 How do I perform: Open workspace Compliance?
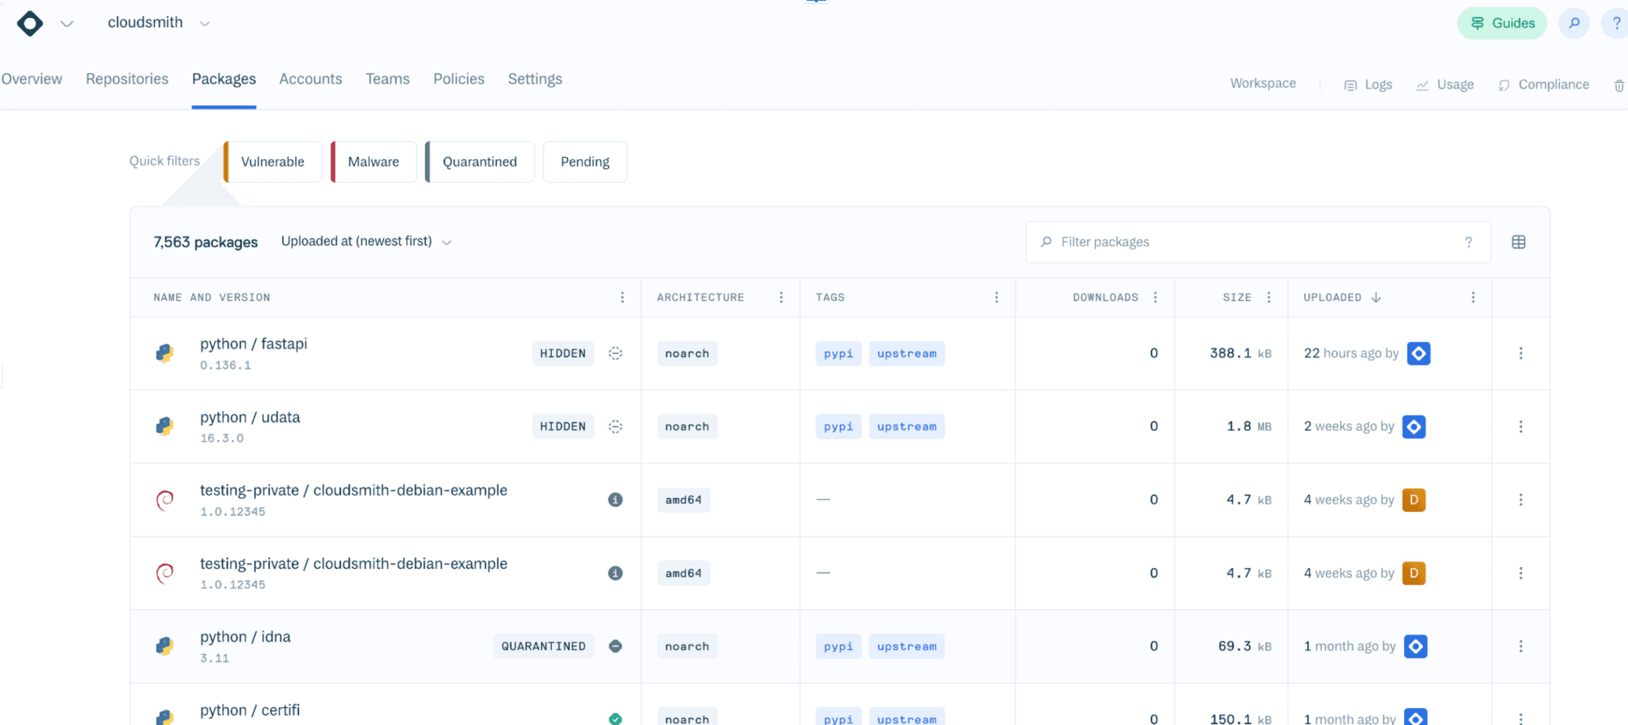(x=1543, y=84)
